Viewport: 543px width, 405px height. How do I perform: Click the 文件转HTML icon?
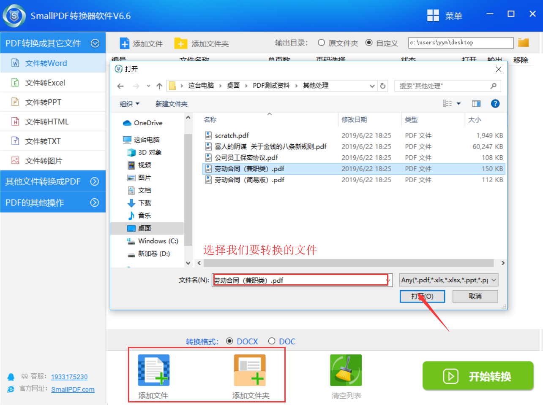coord(15,121)
